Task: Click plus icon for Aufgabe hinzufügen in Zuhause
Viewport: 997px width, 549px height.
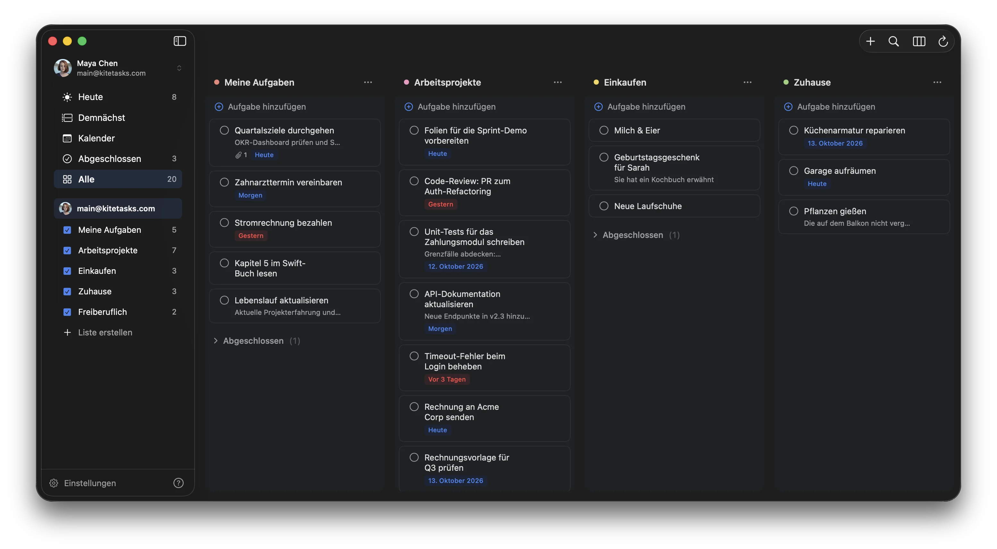Action: (x=788, y=107)
